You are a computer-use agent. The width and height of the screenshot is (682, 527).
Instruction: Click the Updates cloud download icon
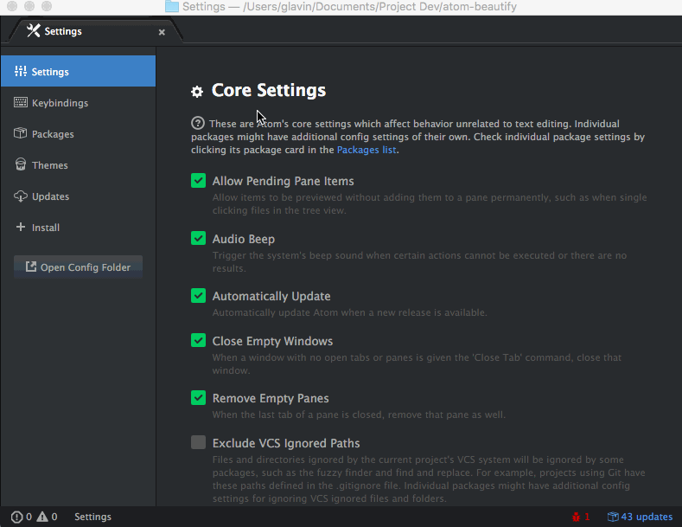pos(21,196)
